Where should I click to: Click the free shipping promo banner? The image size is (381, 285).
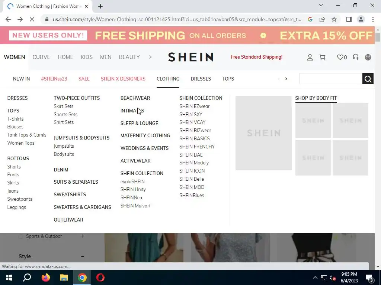[x=187, y=35]
